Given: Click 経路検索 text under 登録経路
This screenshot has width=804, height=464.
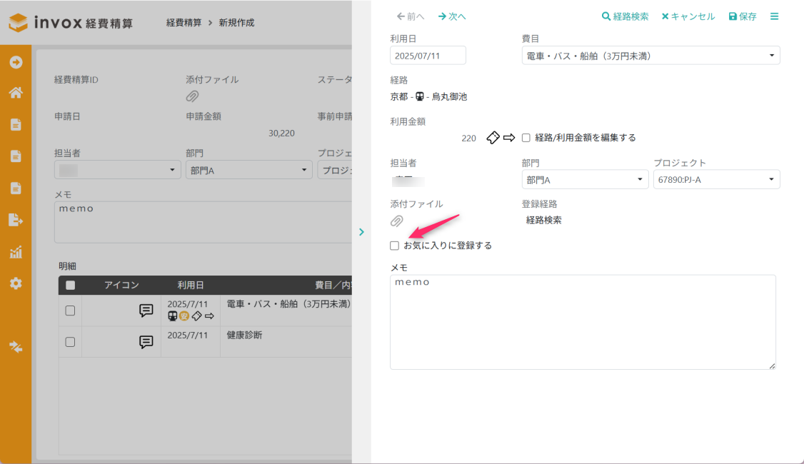Looking at the screenshot, I should [x=543, y=220].
